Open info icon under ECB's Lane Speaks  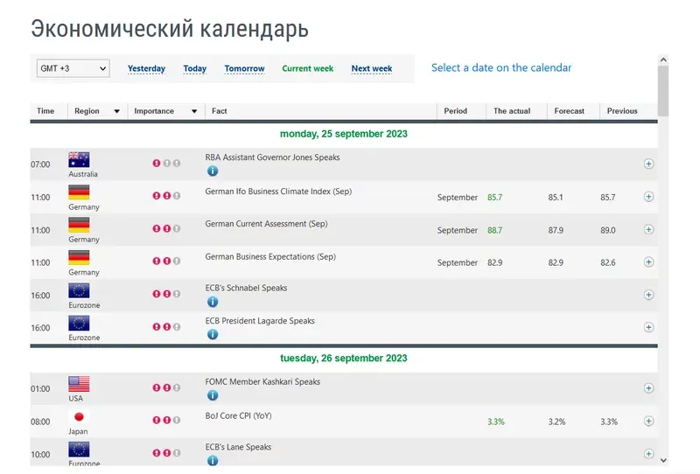click(x=213, y=460)
